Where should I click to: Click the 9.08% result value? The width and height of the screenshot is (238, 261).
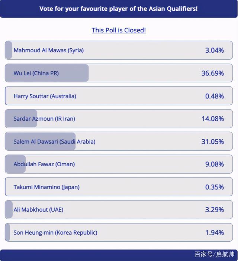click(x=215, y=164)
